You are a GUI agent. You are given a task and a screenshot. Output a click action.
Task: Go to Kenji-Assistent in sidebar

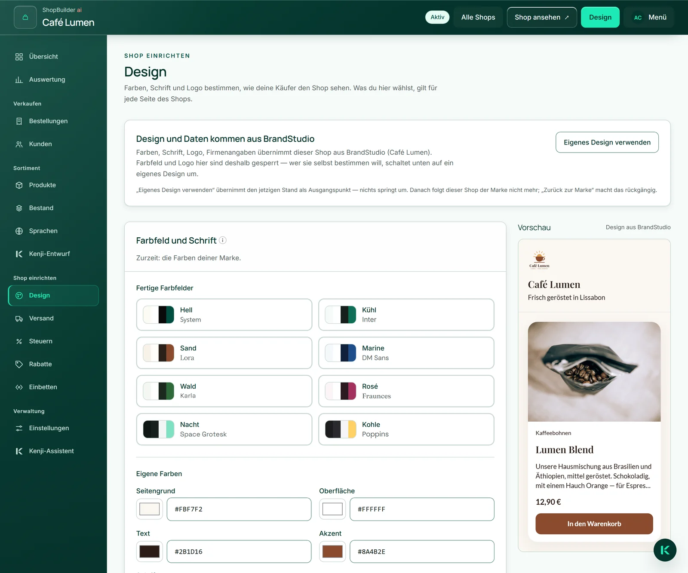pyautogui.click(x=53, y=451)
